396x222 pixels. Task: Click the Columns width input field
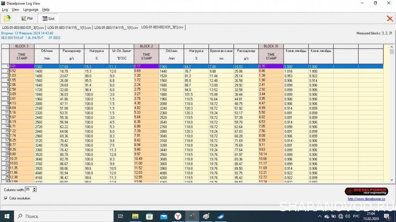coord(28,190)
